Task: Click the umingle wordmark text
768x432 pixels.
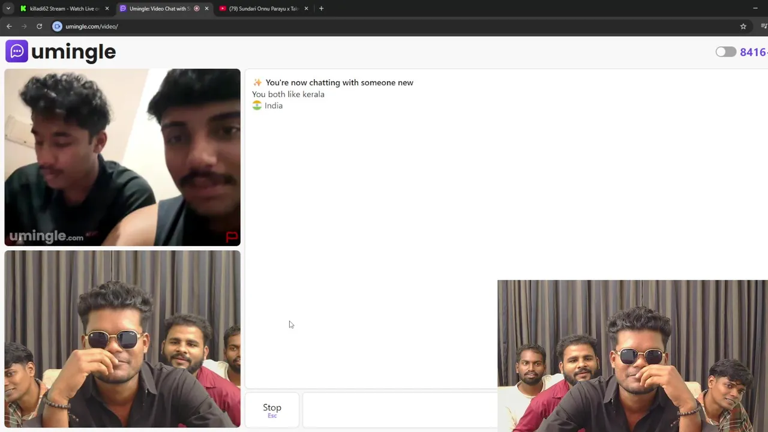Action: coord(73,52)
